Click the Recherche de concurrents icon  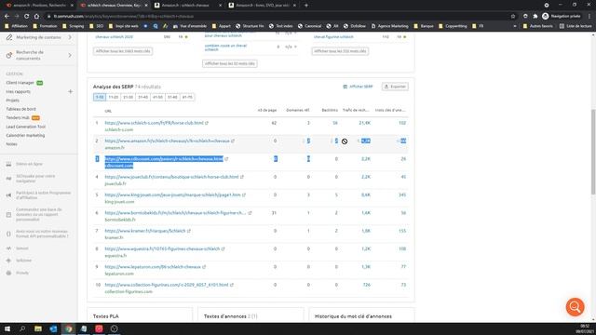click(x=9, y=56)
